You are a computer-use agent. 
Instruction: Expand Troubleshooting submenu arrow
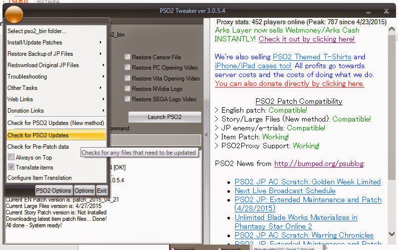103,76
